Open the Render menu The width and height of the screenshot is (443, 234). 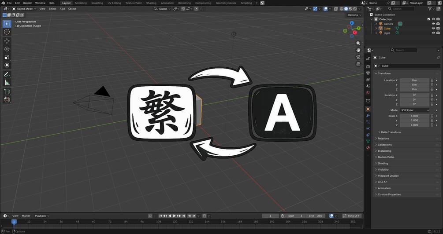coord(27,3)
